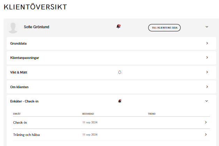
Task: Select the Klientanpassningar section title
Action: 24,58
